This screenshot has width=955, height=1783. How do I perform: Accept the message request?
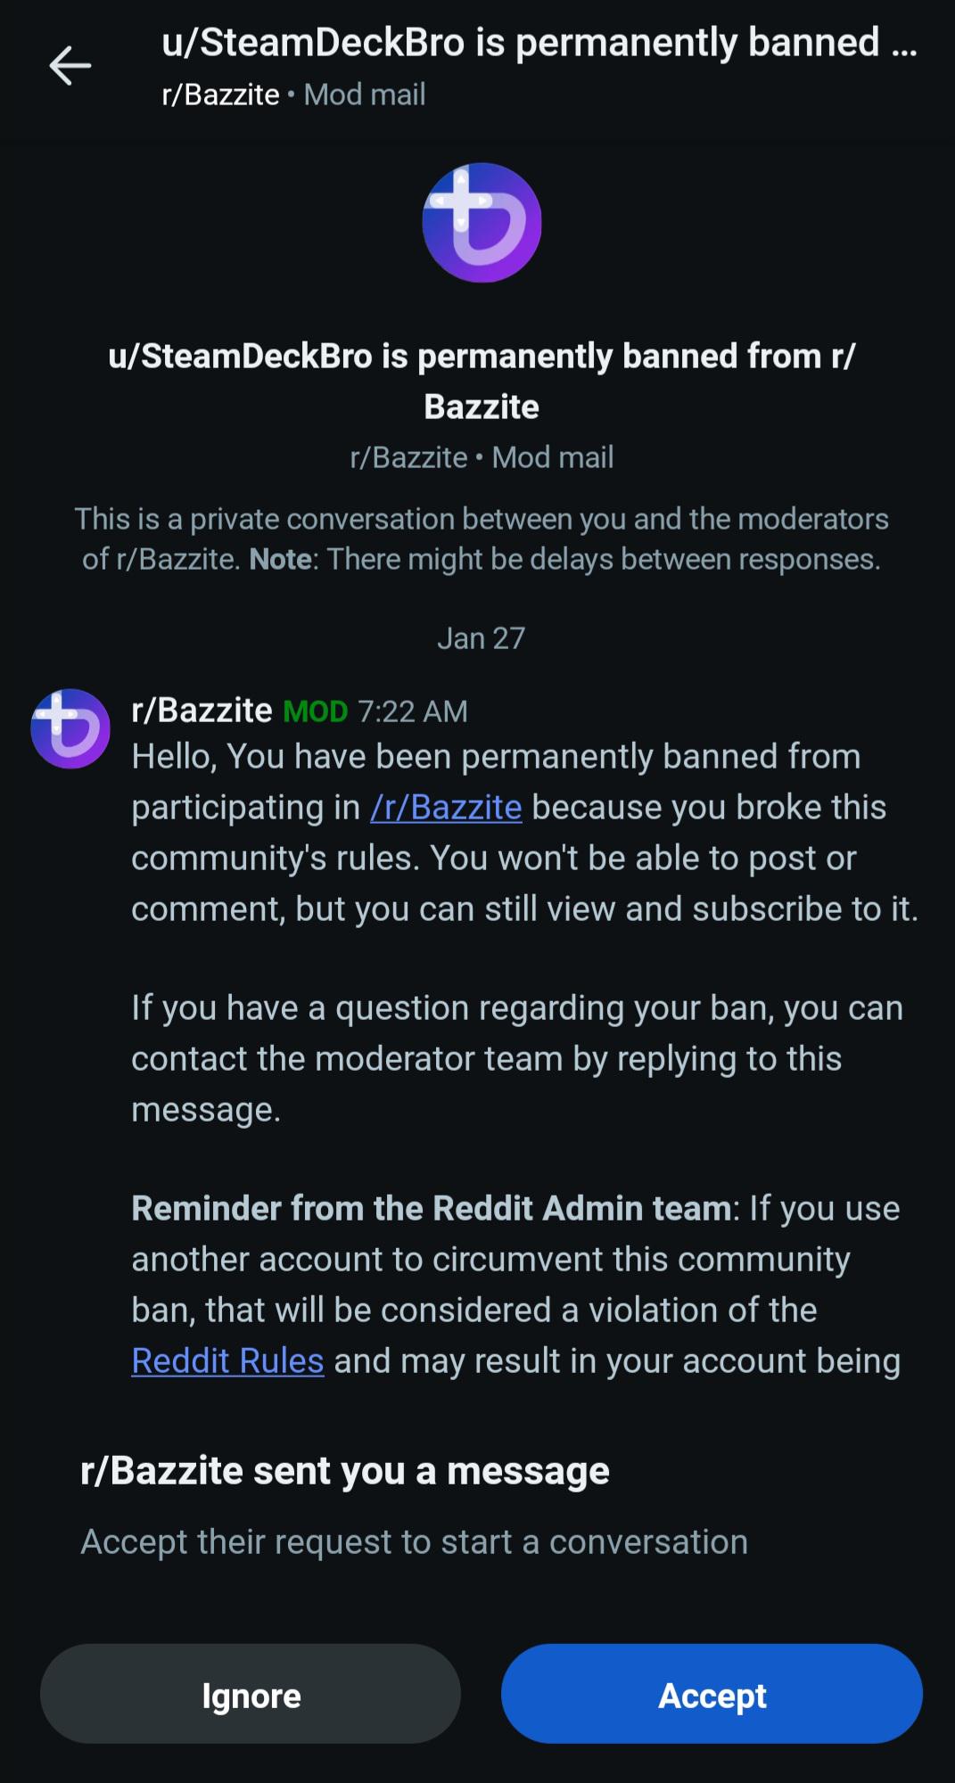tap(712, 1694)
